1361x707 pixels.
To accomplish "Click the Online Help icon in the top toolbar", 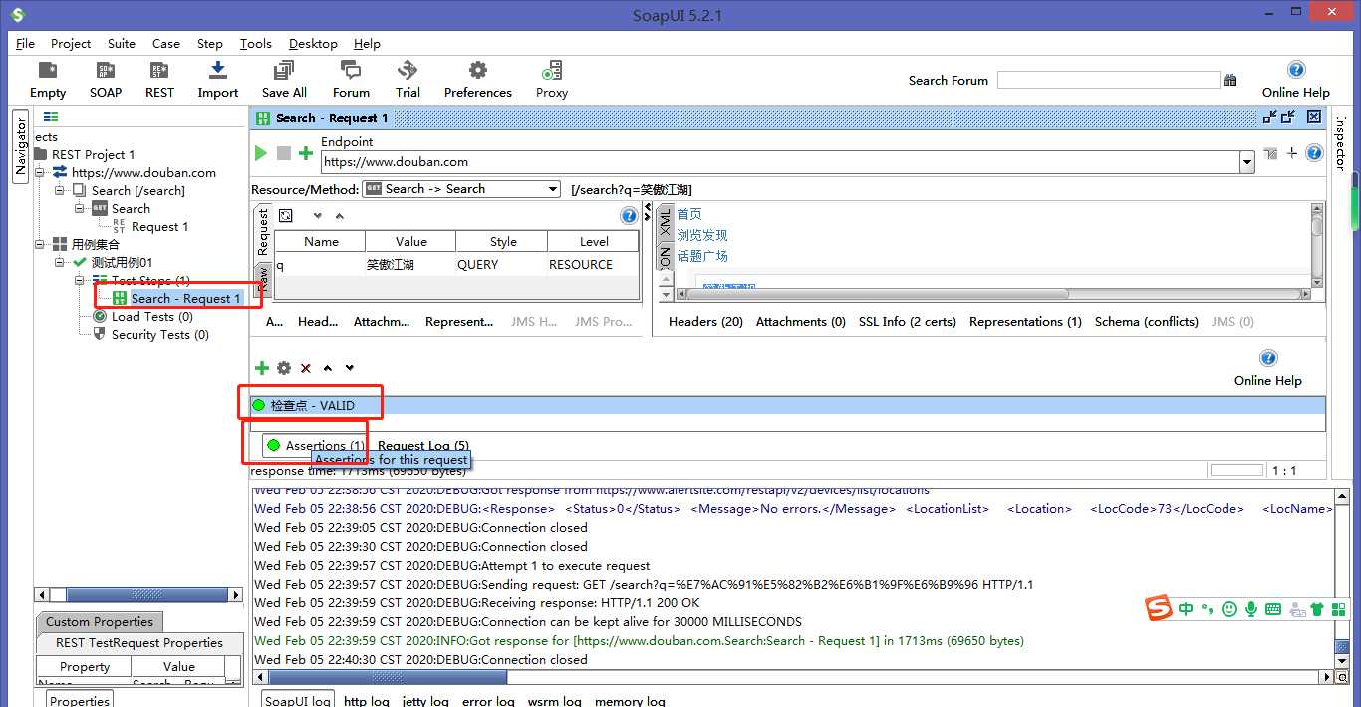I will (x=1295, y=70).
